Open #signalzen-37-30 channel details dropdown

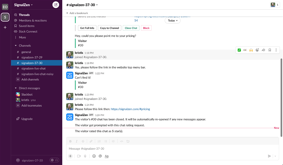click(82, 5)
